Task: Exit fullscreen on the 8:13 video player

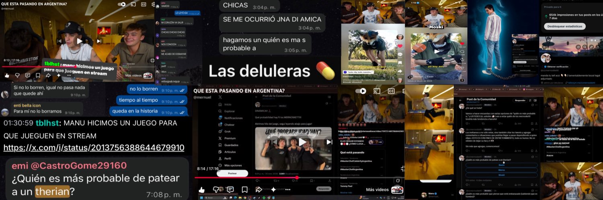Action: coord(153,61)
